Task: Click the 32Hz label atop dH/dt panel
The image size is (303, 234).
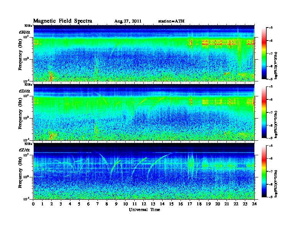Action: pyautogui.click(x=28, y=26)
